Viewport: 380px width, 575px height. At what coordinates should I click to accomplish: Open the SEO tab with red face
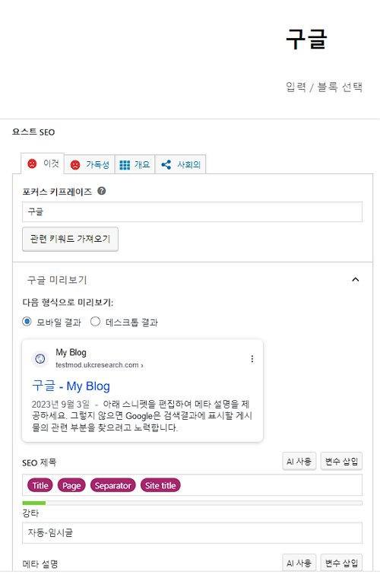pyautogui.click(x=43, y=164)
